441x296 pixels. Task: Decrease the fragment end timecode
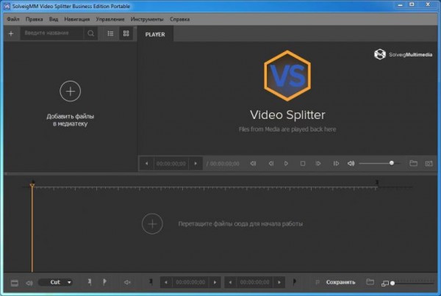coord(230,282)
